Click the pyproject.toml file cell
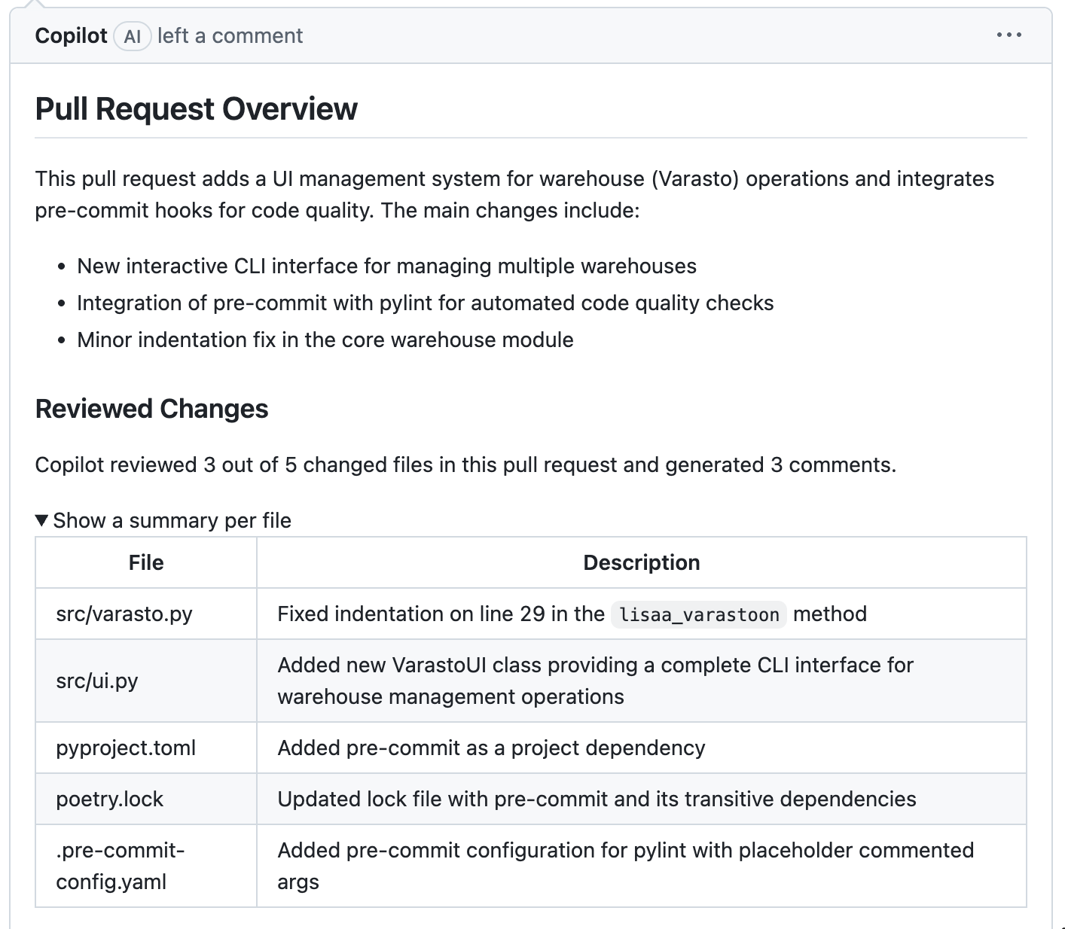This screenshot has width=1065, height=929. (126, 748)
